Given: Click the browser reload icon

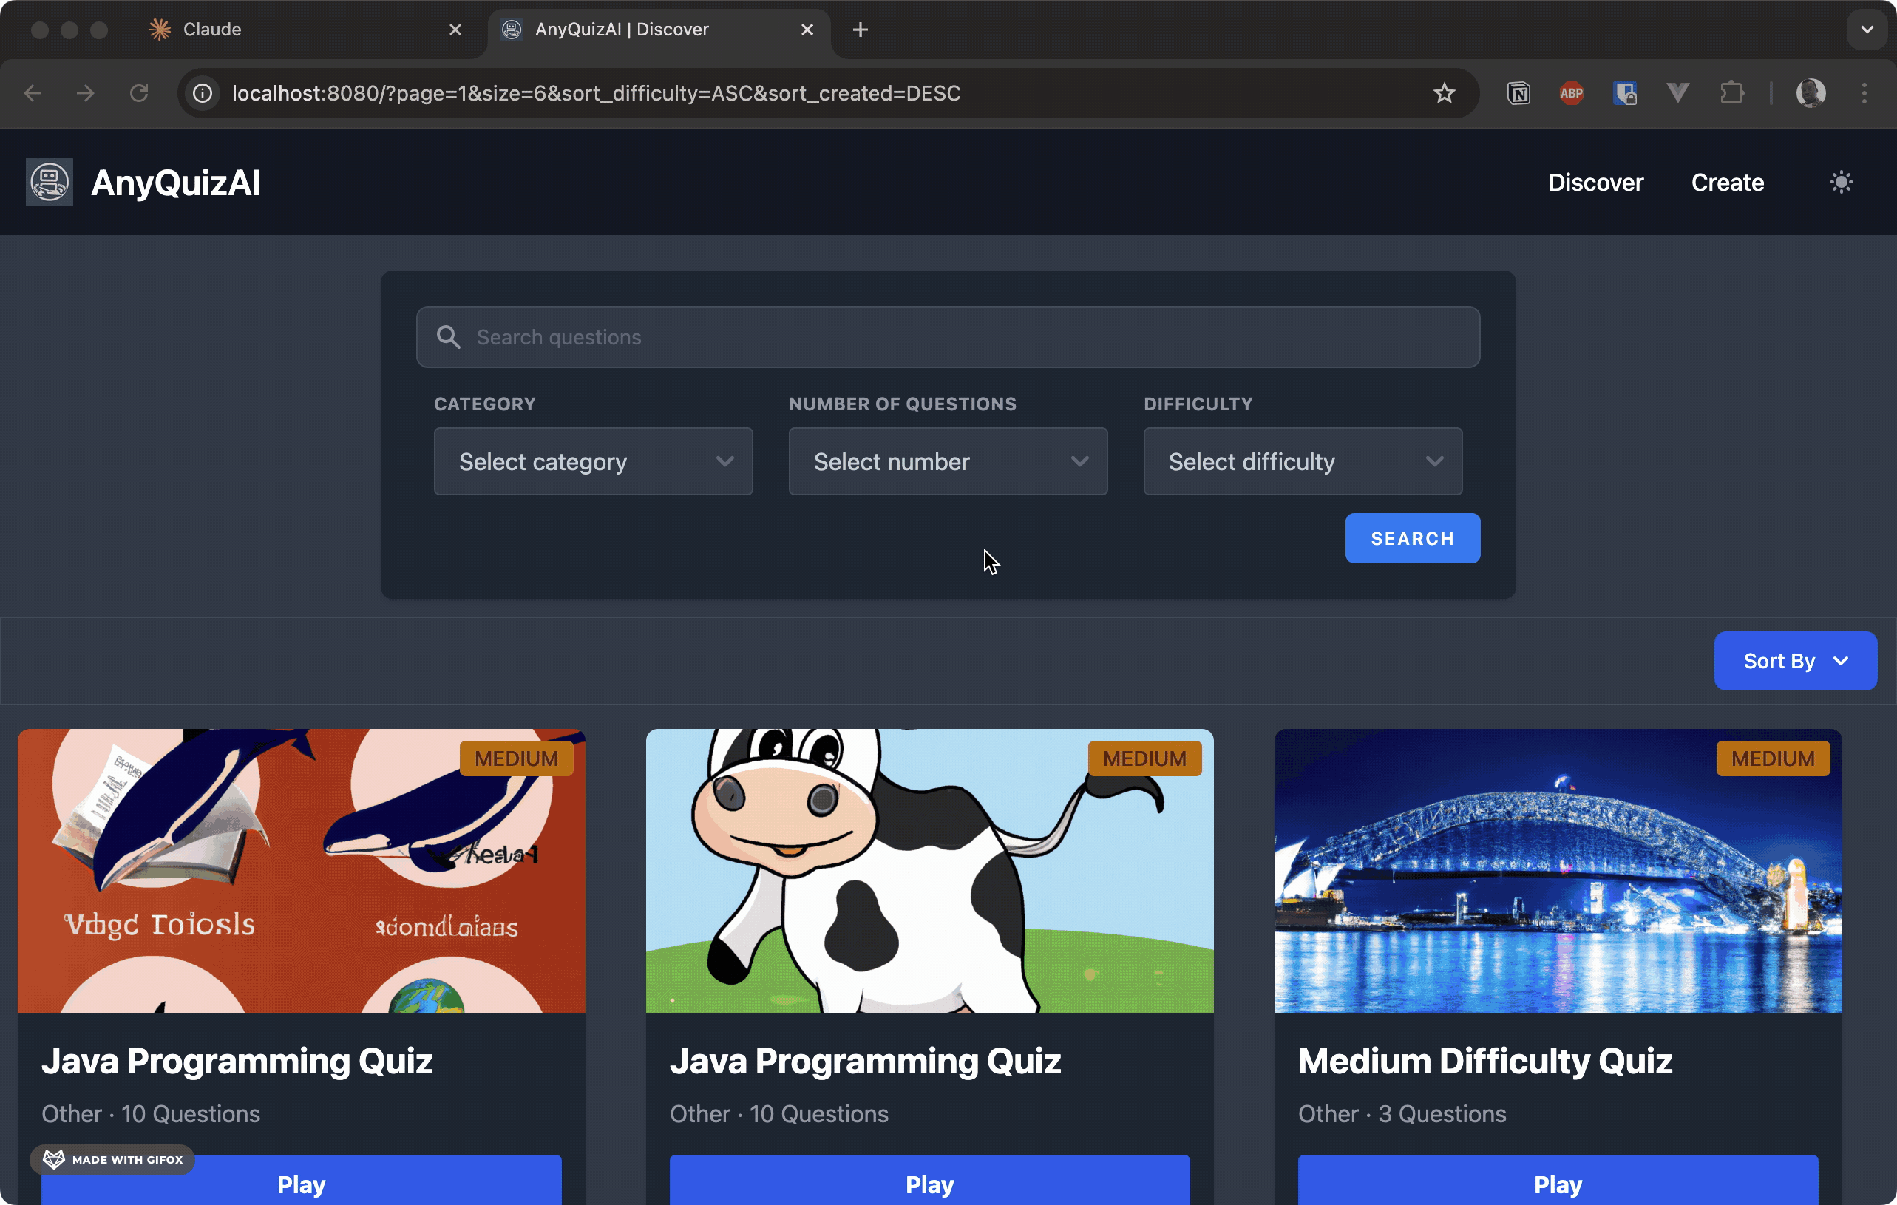Looking at the screenshot, I should click(140, 93).
